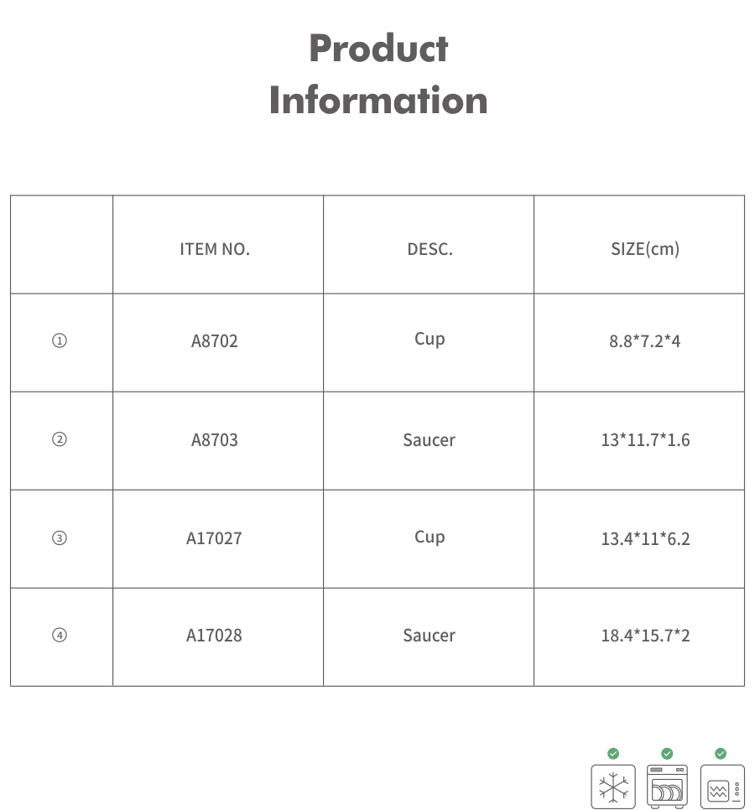Click the circled number 3 marker

click(60, 537)
